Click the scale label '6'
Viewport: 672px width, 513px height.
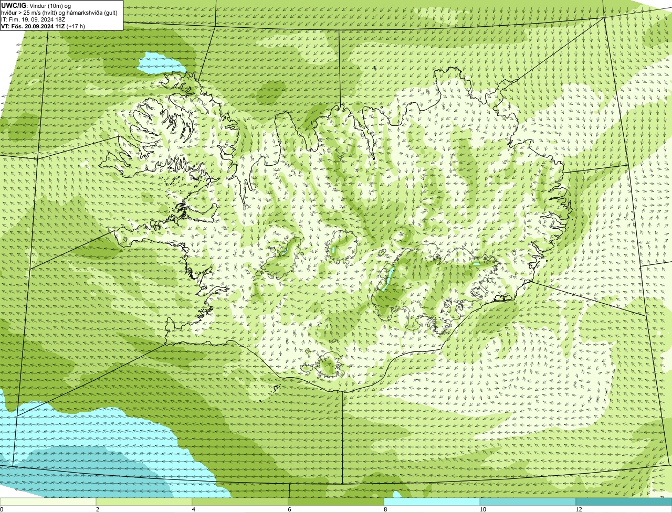pos(290,509)
